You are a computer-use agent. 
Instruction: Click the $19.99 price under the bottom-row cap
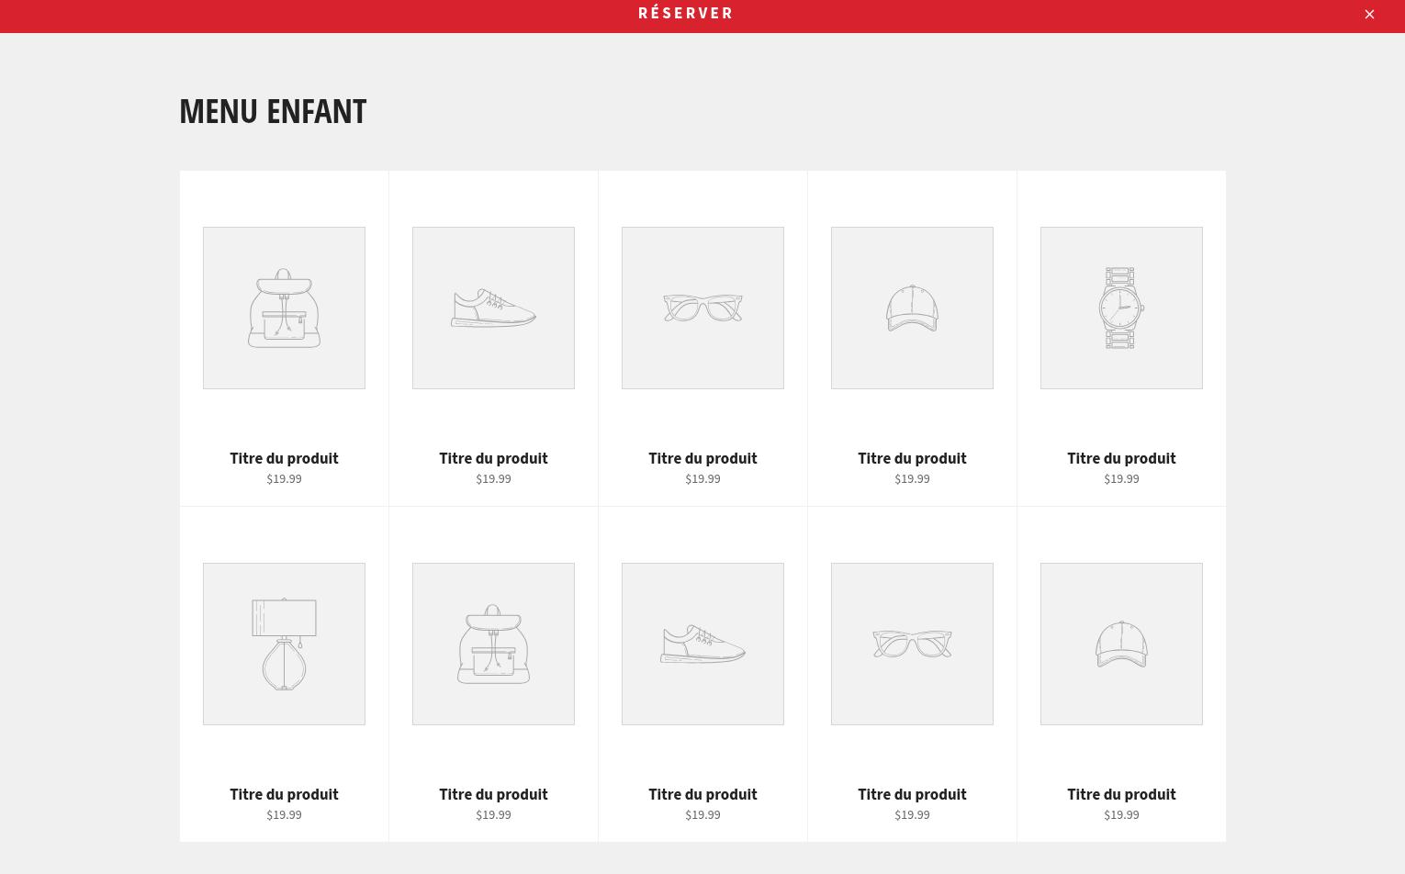(x=1121, y=814)
